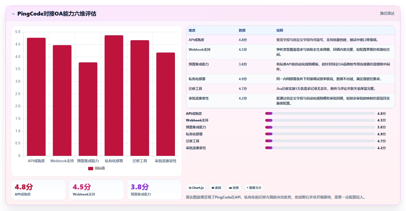Select the 数据卡片 tag chip
Image resolution: width=406 pixels, height=211 pixels.
[254, 188]
